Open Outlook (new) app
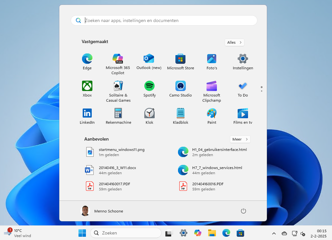 (149, 62)
